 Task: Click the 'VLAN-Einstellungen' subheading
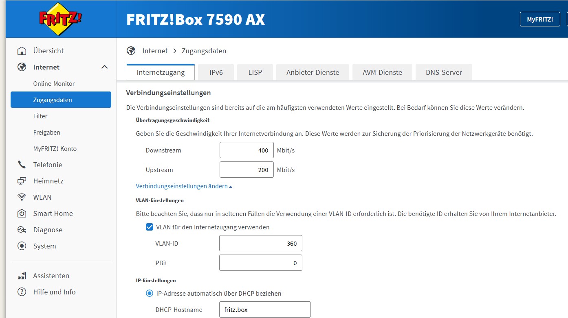160,200
